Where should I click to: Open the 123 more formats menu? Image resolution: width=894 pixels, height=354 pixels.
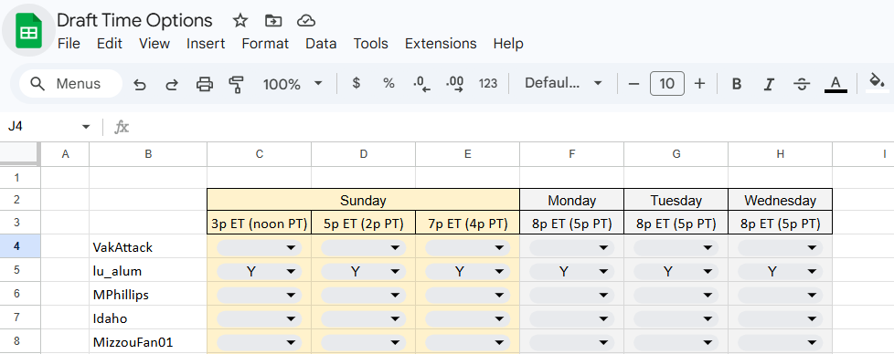tap(488, 84)
